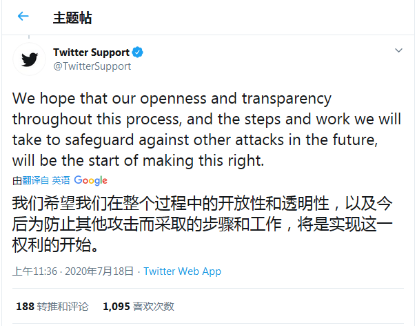Screen dimensions: 417x326
Task: Click the Google logo
Action: 90,180
